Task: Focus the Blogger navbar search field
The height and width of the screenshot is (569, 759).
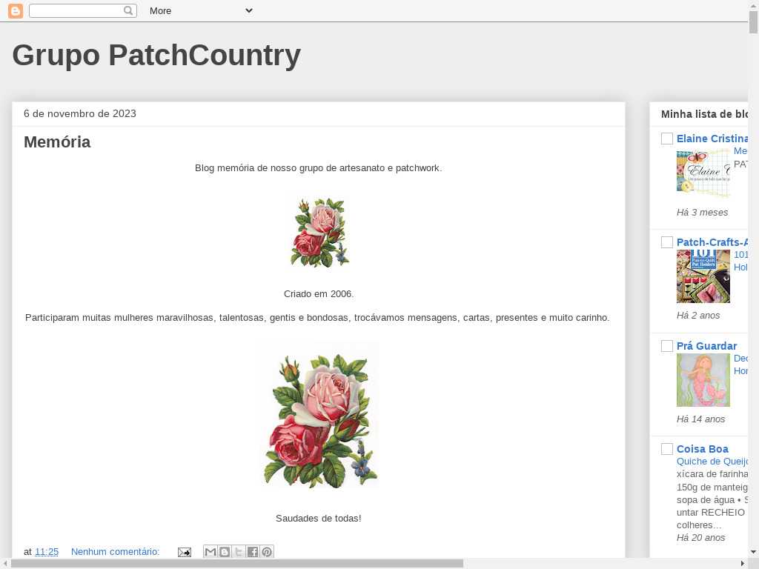Action: 83,10
